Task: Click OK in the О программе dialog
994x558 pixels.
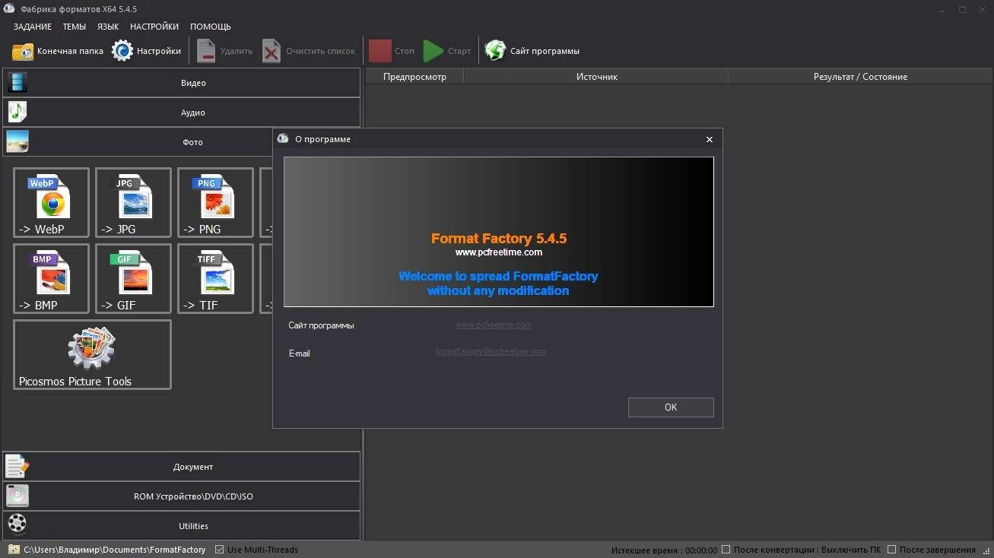Action: [671, 407]
